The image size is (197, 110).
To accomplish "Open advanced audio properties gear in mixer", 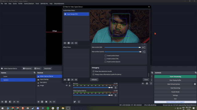I will pyautogui.click(x=75, y=102).
